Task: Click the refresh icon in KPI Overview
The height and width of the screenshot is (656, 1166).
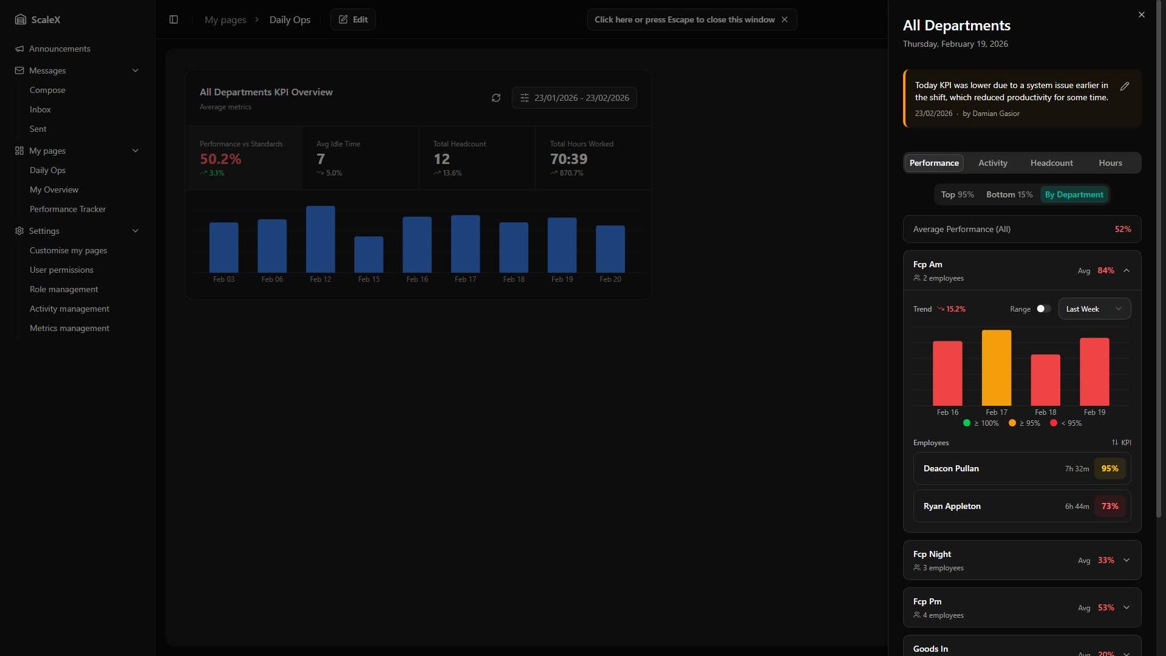Action: pos(496,98)
